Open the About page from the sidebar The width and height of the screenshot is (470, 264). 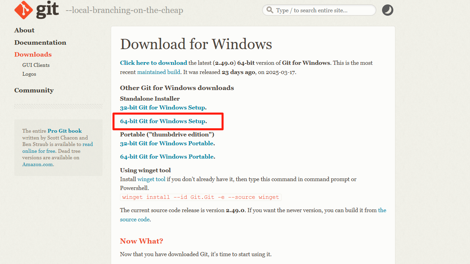[24, 30]
